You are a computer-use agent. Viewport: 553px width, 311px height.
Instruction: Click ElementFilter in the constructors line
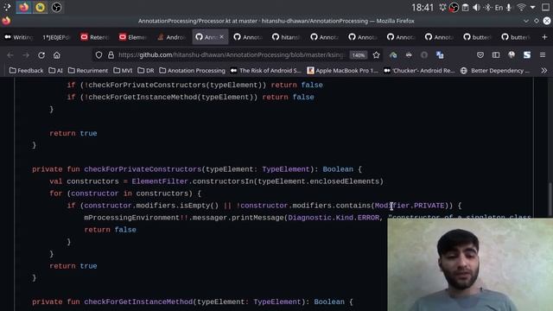tap(160, 181)
